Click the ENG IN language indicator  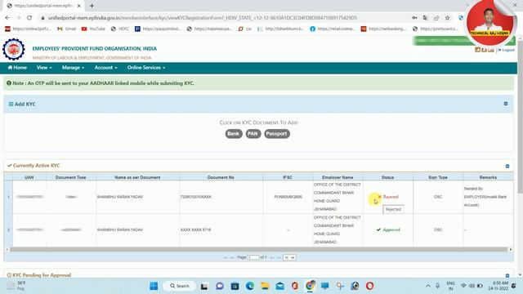[x=450, y=286]
